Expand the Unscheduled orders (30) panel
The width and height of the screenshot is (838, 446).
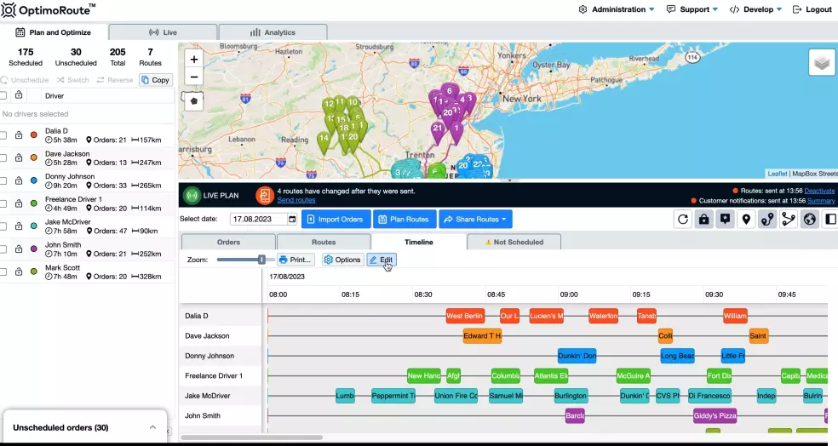[x=152, y=427]
